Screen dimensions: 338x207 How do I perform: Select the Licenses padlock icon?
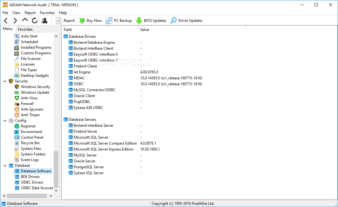(17, 64)
